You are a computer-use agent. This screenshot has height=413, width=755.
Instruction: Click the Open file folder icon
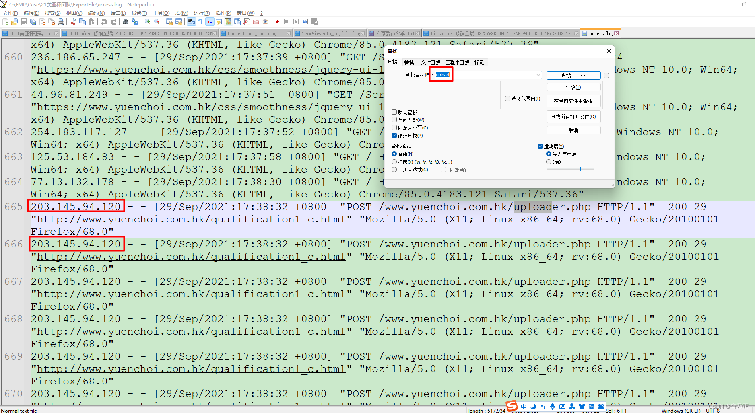[x=14, y=22]
